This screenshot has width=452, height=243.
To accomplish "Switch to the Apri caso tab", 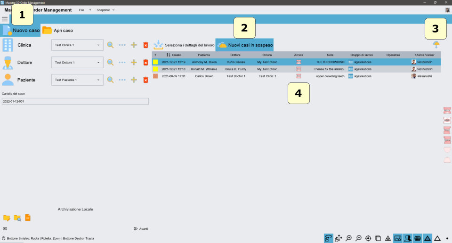I will tap(57, 30).
